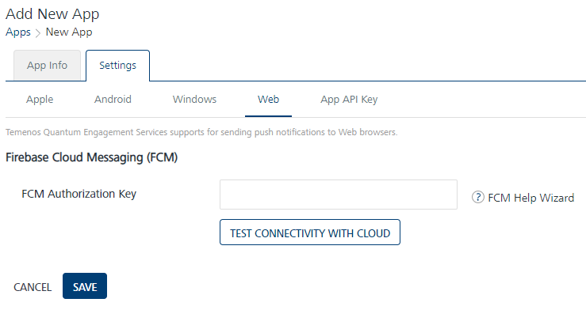Click the breadcrumb chevron separator after Apps
This screenshot has height=310, width=586.
click(x=38, y=33)
